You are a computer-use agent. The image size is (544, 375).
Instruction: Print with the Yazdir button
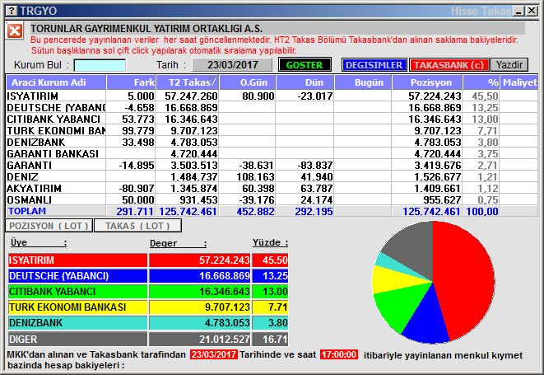509,65
